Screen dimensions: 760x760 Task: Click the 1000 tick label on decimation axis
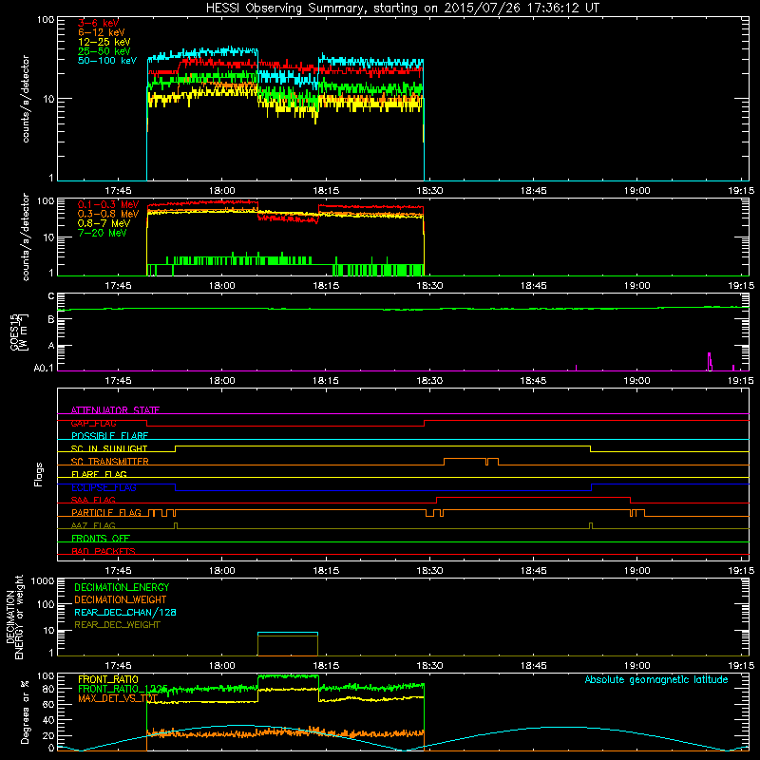coord(43,581)
